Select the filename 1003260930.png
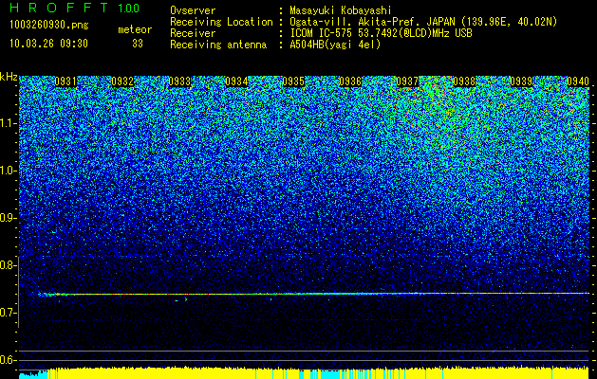The height and width of the screenshot is (379, 597). (x=49, y=26)
